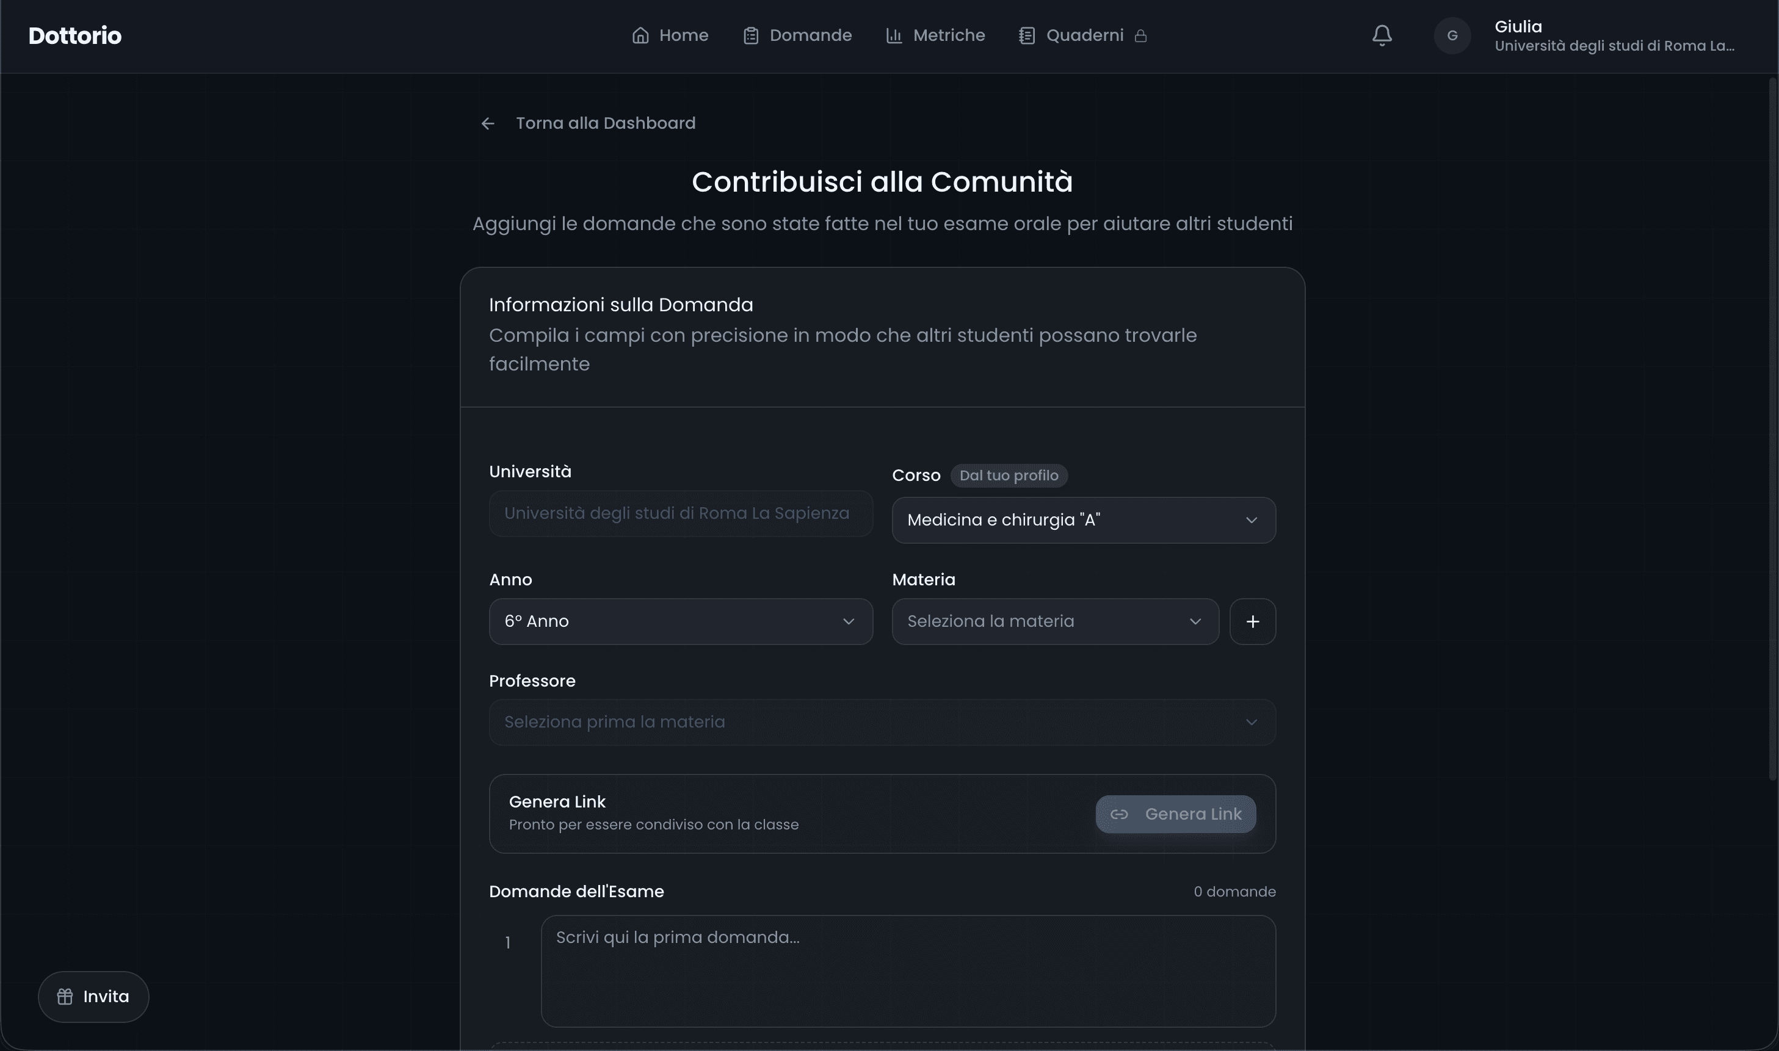Viewport: 1779px width, 1051px height.
Task: Click the Contribuisci alla Comunità heading
Action: click(x=882, y=182)
